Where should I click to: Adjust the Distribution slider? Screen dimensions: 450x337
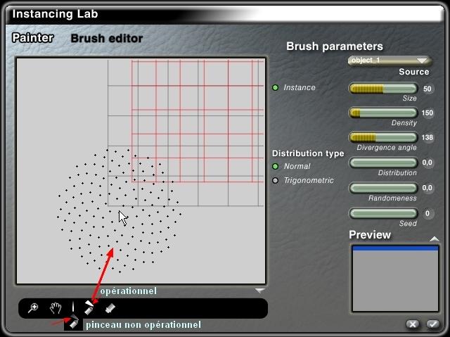(383, 163)
